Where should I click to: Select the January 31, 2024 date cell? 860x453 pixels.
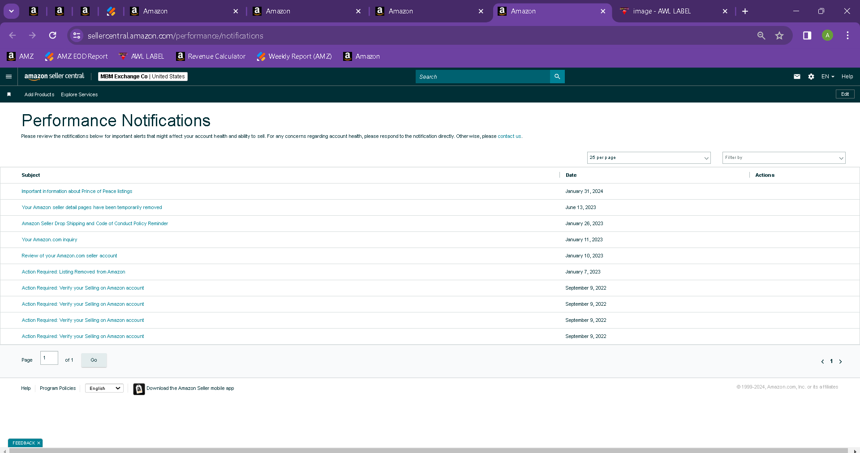pyautogui.click(x=584, y=191)
